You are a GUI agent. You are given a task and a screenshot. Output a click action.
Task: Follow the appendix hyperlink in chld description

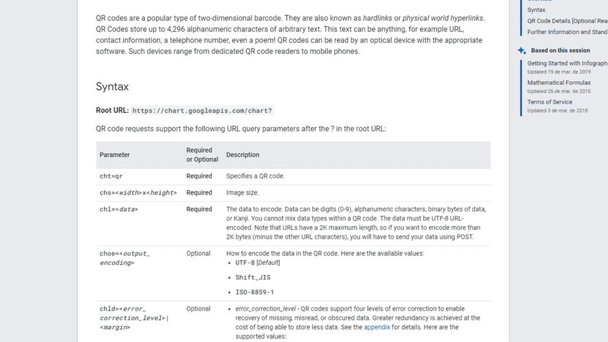click(376, 327)
